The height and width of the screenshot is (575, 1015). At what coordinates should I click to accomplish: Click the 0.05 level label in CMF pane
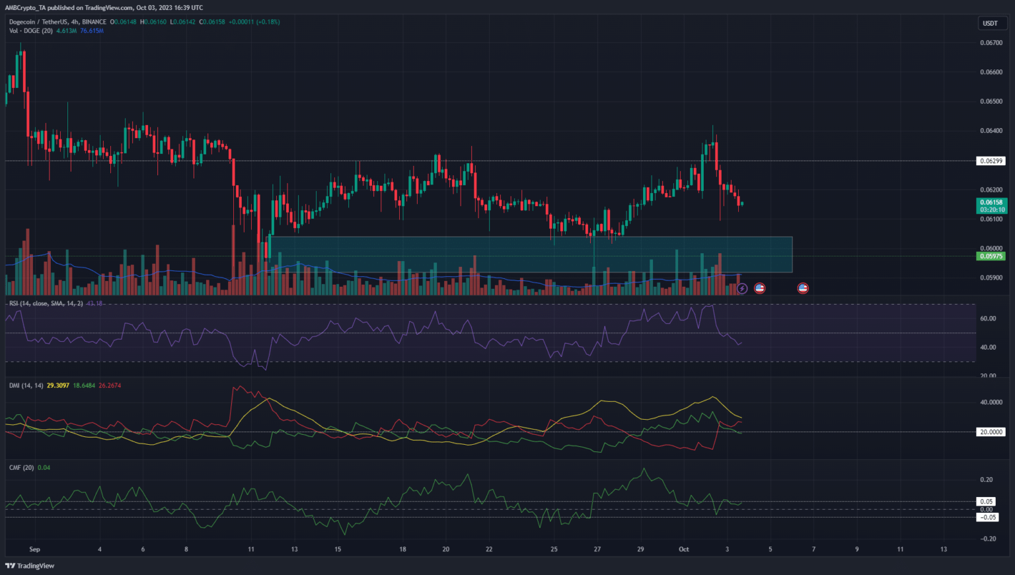[x=986, y=502]
